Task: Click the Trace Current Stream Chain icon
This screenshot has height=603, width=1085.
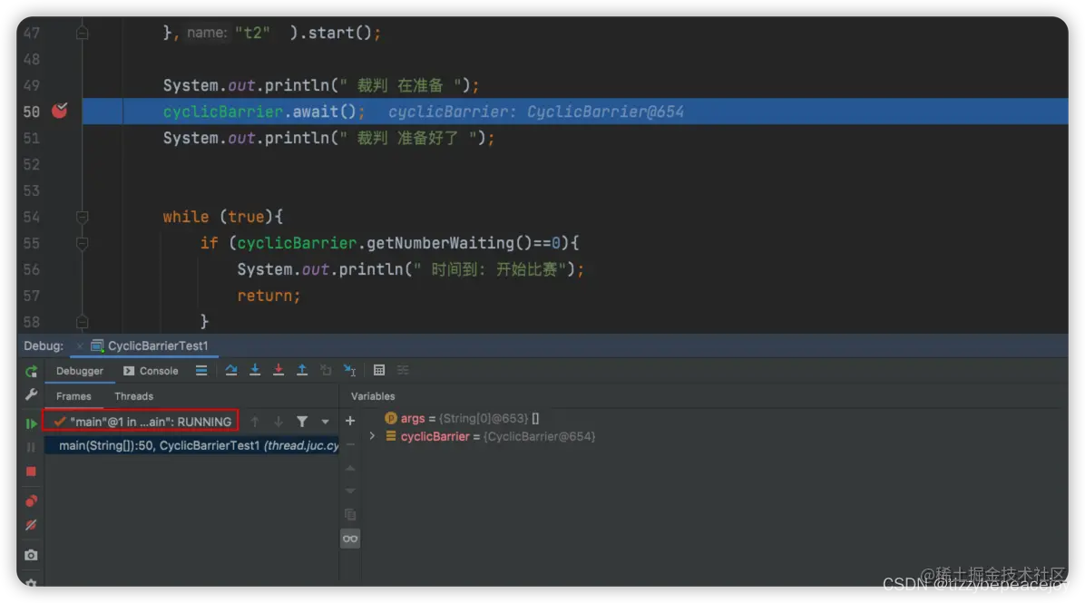Action: (403, 371)
